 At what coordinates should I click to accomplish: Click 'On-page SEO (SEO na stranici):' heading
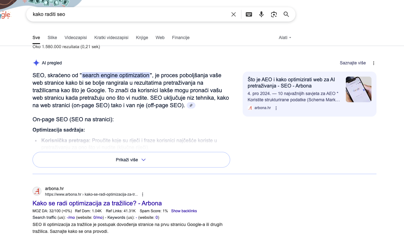coord(73,119)
